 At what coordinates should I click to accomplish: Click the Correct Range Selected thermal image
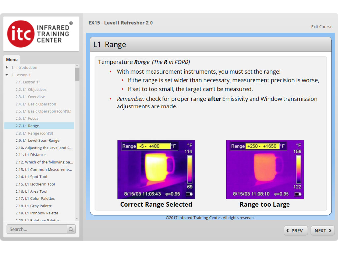click(x=156, y=169)
